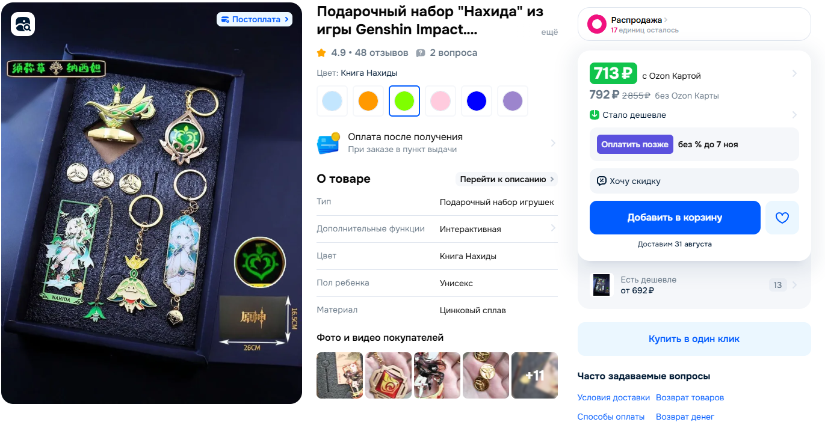
Task: Click the orange rating star icon
Action: point(321,53)
